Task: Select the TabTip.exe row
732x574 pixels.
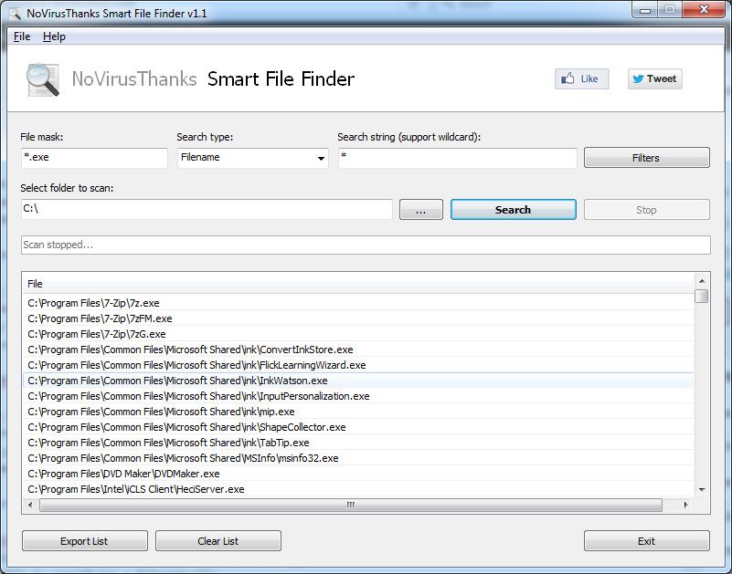Action: click(358, 443)
